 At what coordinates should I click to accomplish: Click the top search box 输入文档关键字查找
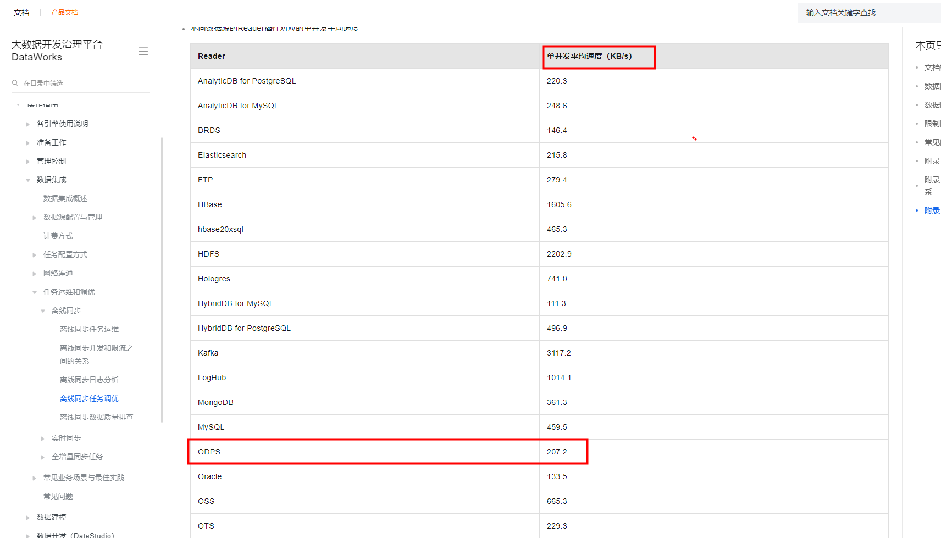coord(869,13)
